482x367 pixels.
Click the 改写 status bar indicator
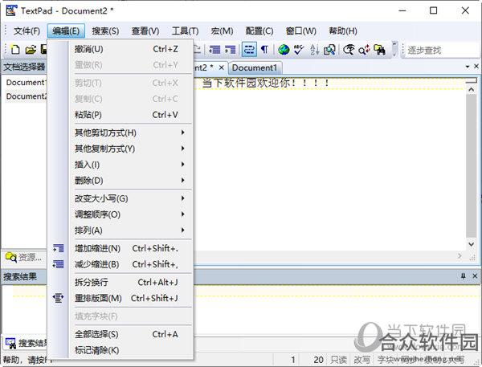click(361, 360)
